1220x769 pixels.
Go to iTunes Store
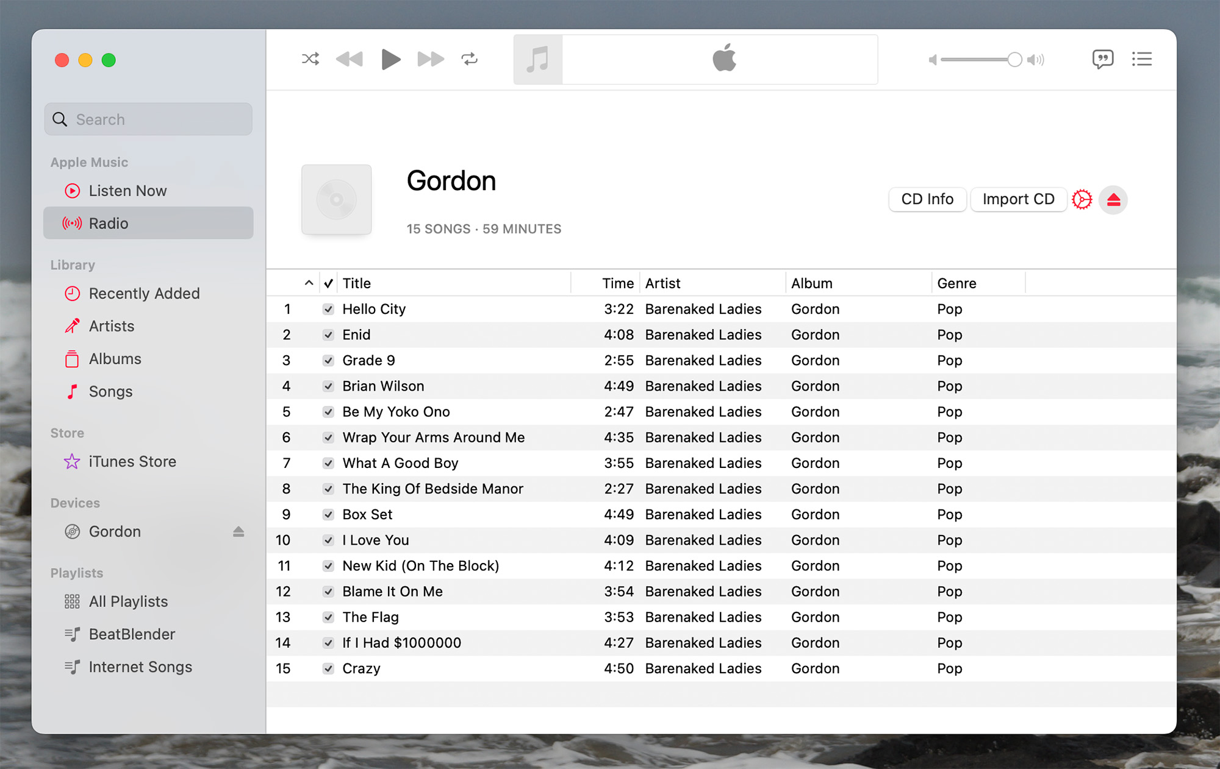(132, 462)
